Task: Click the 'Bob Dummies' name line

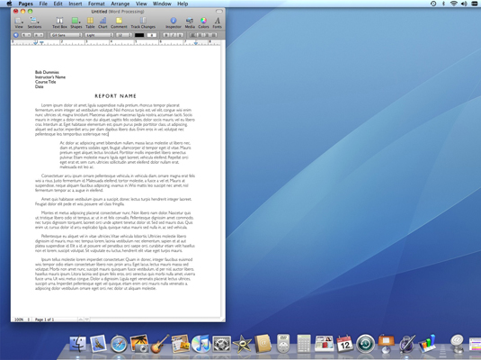Action: tap(47, 72)
